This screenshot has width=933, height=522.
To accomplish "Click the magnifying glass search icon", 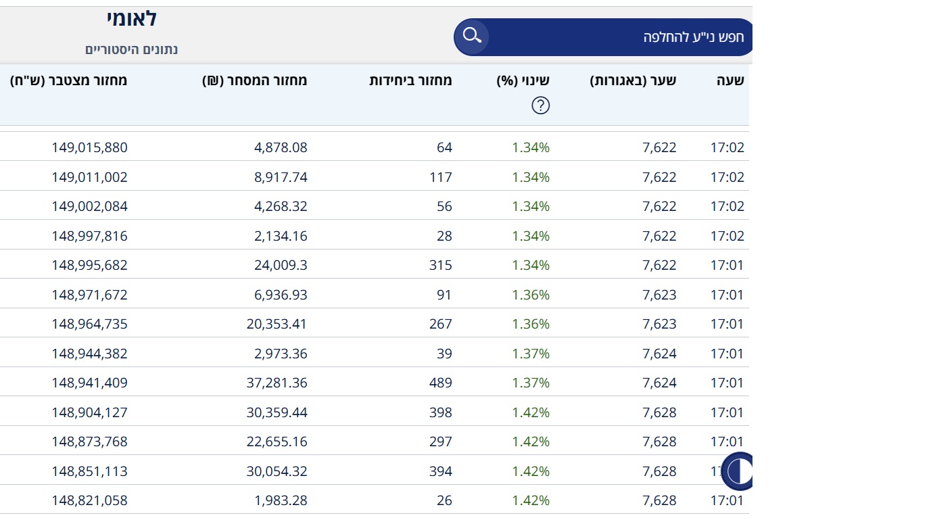I will 472,37.
